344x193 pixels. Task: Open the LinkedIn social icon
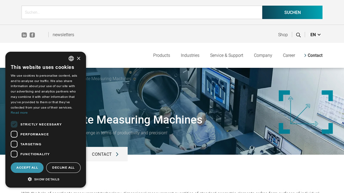[x=24, y=35]
